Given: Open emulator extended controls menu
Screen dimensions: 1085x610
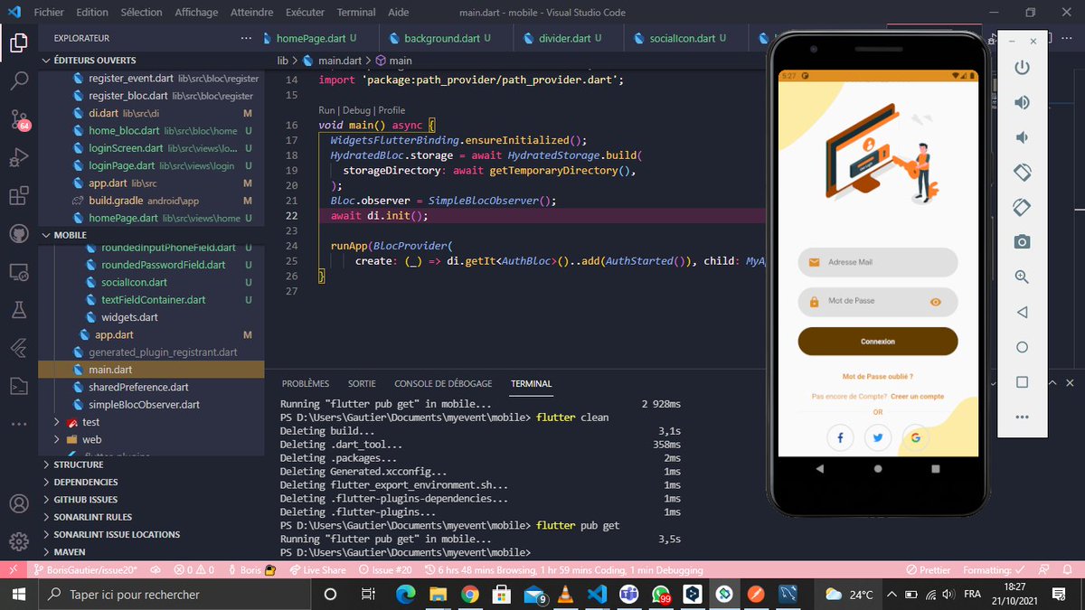Looking at the screenshot, I should click(1022, 418).
